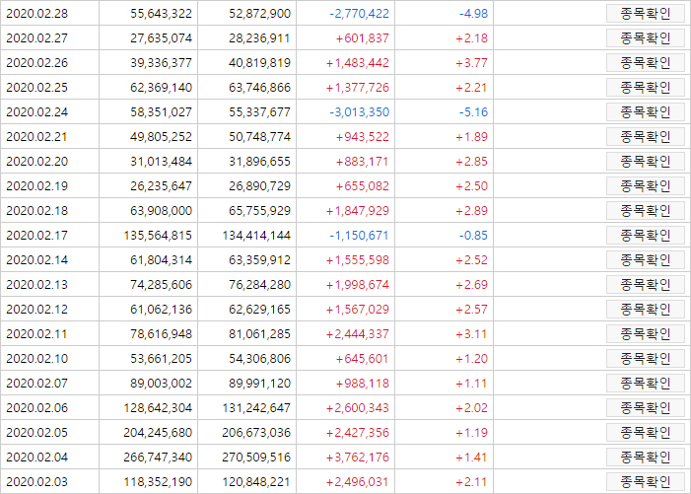
Task: Click the value 27,635,074
Action: [x=161, y=38]
